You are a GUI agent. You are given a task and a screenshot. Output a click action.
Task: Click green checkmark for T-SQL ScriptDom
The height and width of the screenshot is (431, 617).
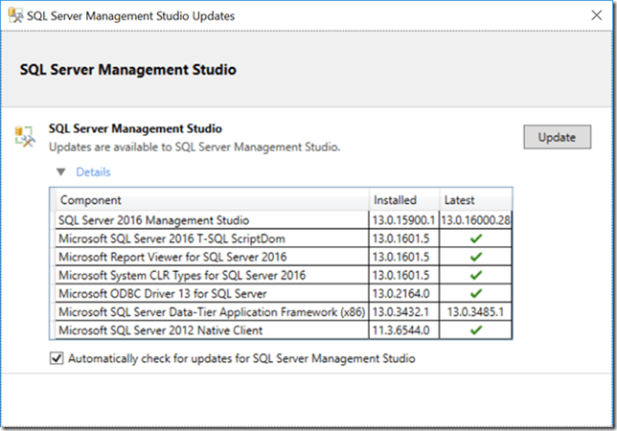coord(476,238)
